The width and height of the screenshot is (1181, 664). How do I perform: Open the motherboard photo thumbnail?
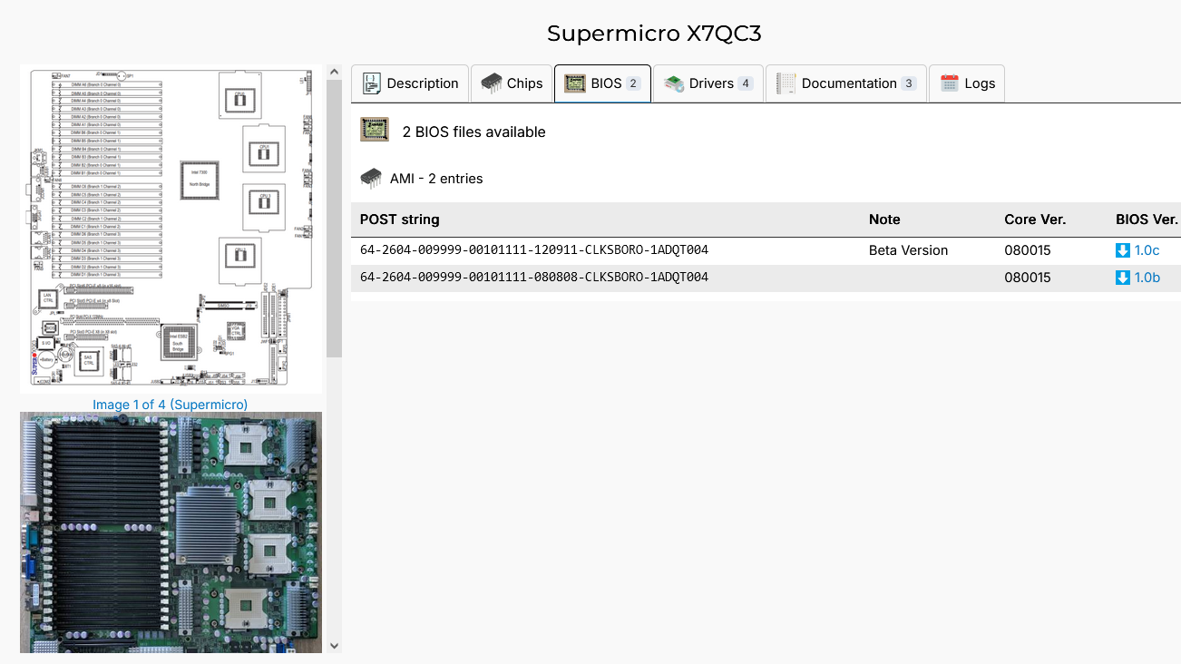point(171,532)
